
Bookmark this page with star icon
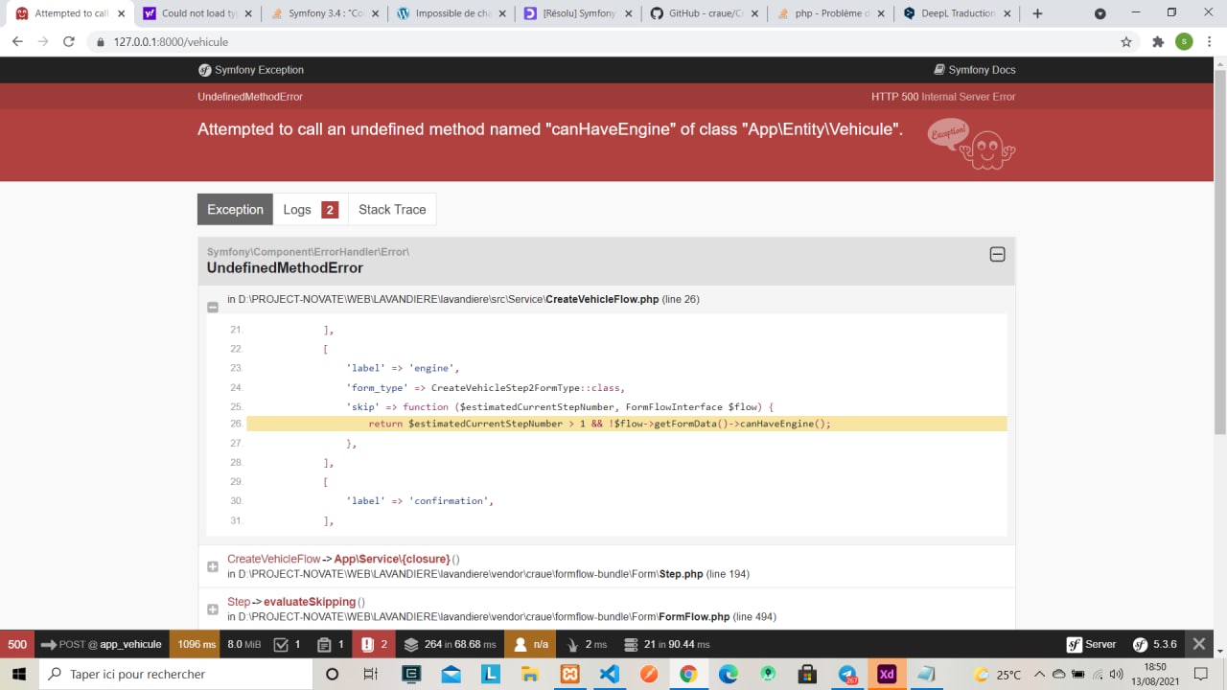1126,42
